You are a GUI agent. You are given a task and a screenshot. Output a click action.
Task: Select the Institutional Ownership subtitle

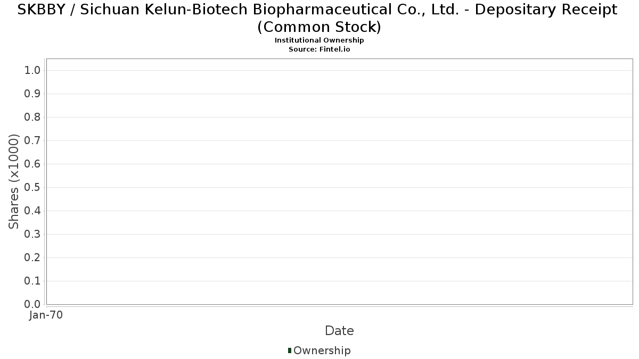319,40
